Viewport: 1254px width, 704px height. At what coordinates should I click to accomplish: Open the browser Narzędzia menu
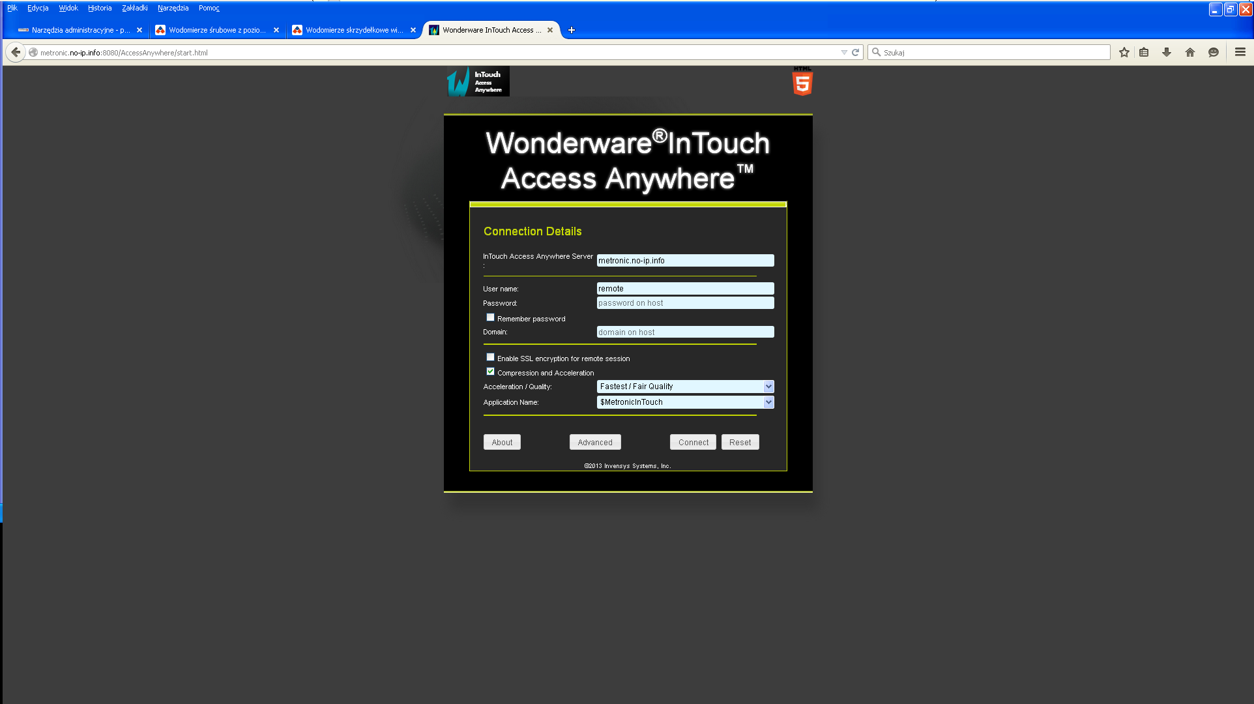[x=171, y=8]
